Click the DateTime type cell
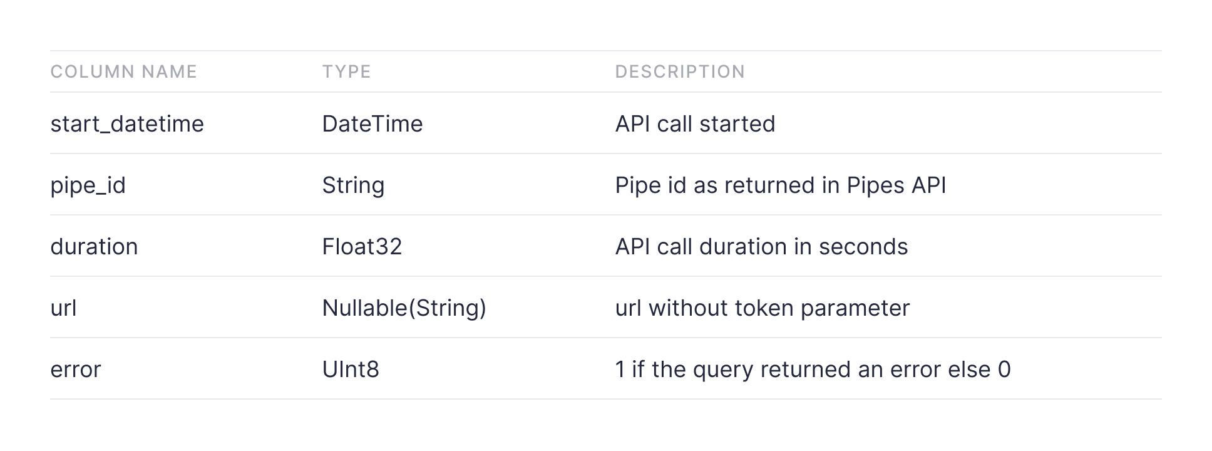This screenshot has width=1212, height=451. [372, 123]
